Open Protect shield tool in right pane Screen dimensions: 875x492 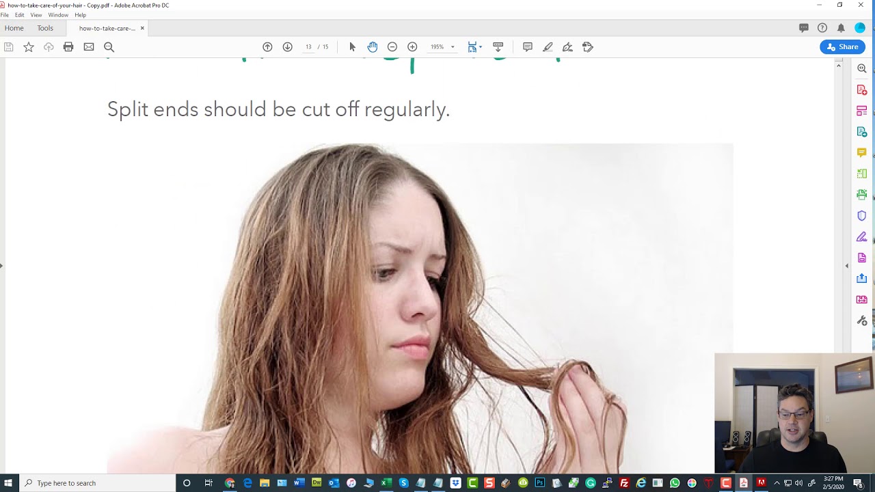[862, 216]
